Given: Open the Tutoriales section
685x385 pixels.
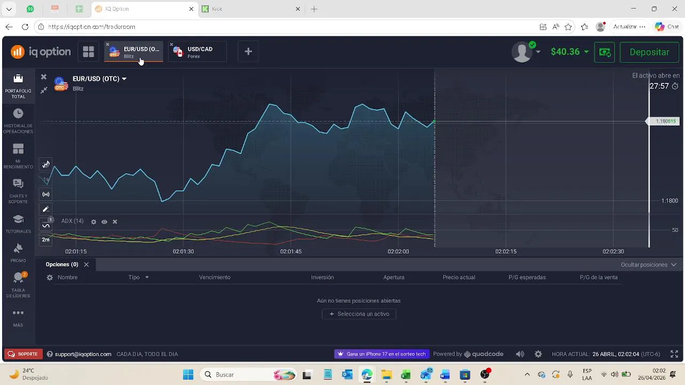Looking at the screenshot, I should [x=18, y=224].
